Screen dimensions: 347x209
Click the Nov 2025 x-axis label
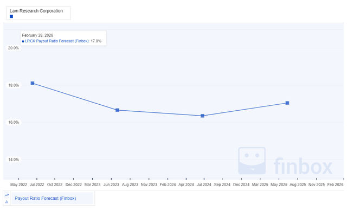[x=317, y=185]
